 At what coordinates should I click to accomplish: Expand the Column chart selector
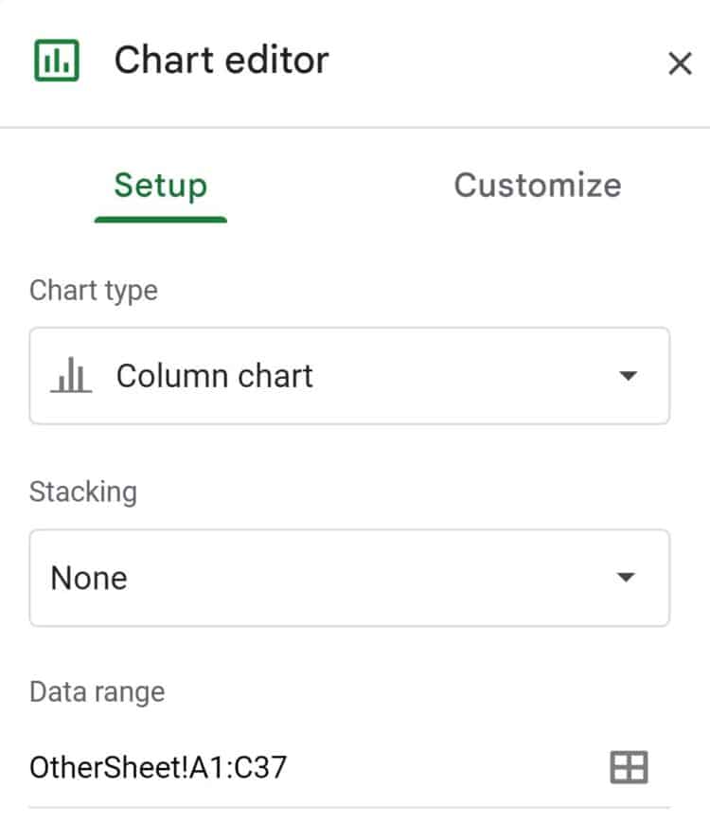point(350,375)
